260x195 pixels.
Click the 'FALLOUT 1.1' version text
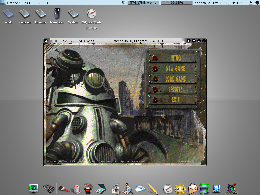(189, 161)
